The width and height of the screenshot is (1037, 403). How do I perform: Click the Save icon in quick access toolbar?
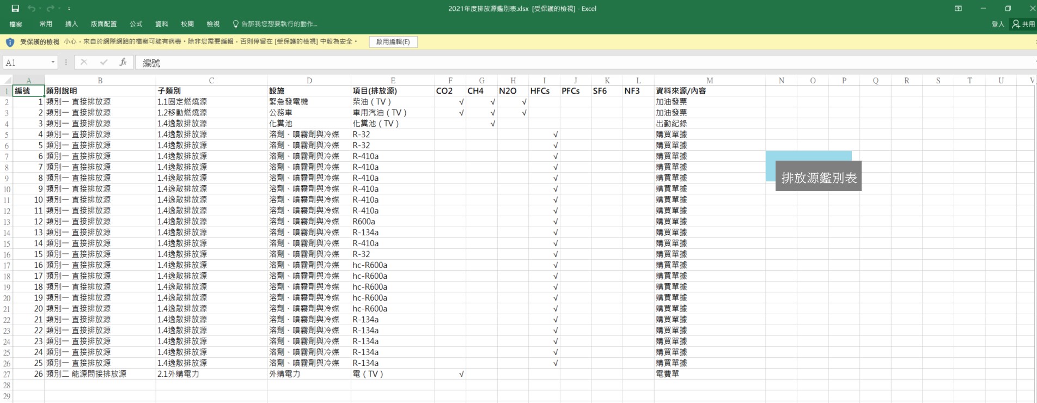coord(15,9)
